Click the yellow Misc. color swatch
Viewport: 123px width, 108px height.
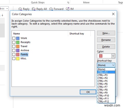(18, 58)
